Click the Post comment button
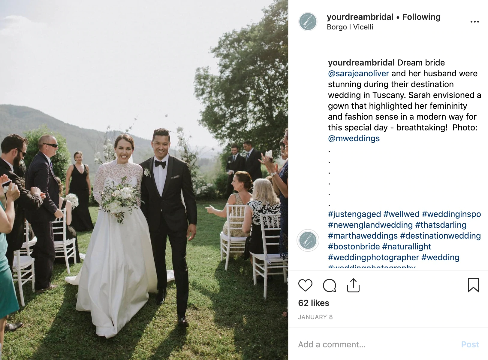The height and width of the screenshot is (360, 488). (470, 344)
